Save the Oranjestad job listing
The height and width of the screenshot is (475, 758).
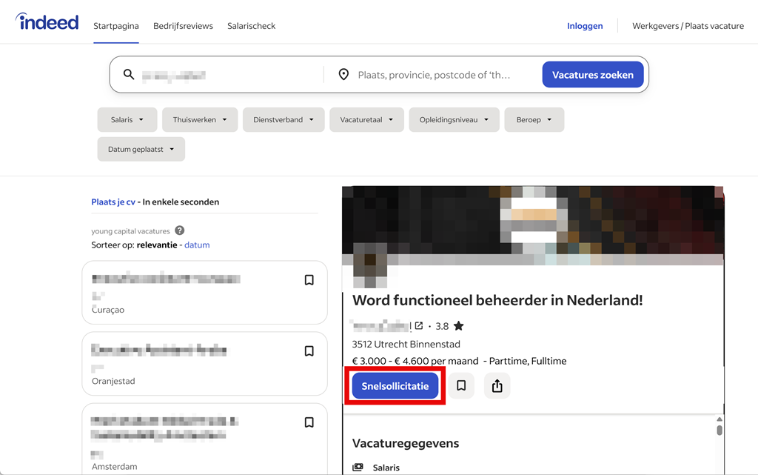pos(309,351)
